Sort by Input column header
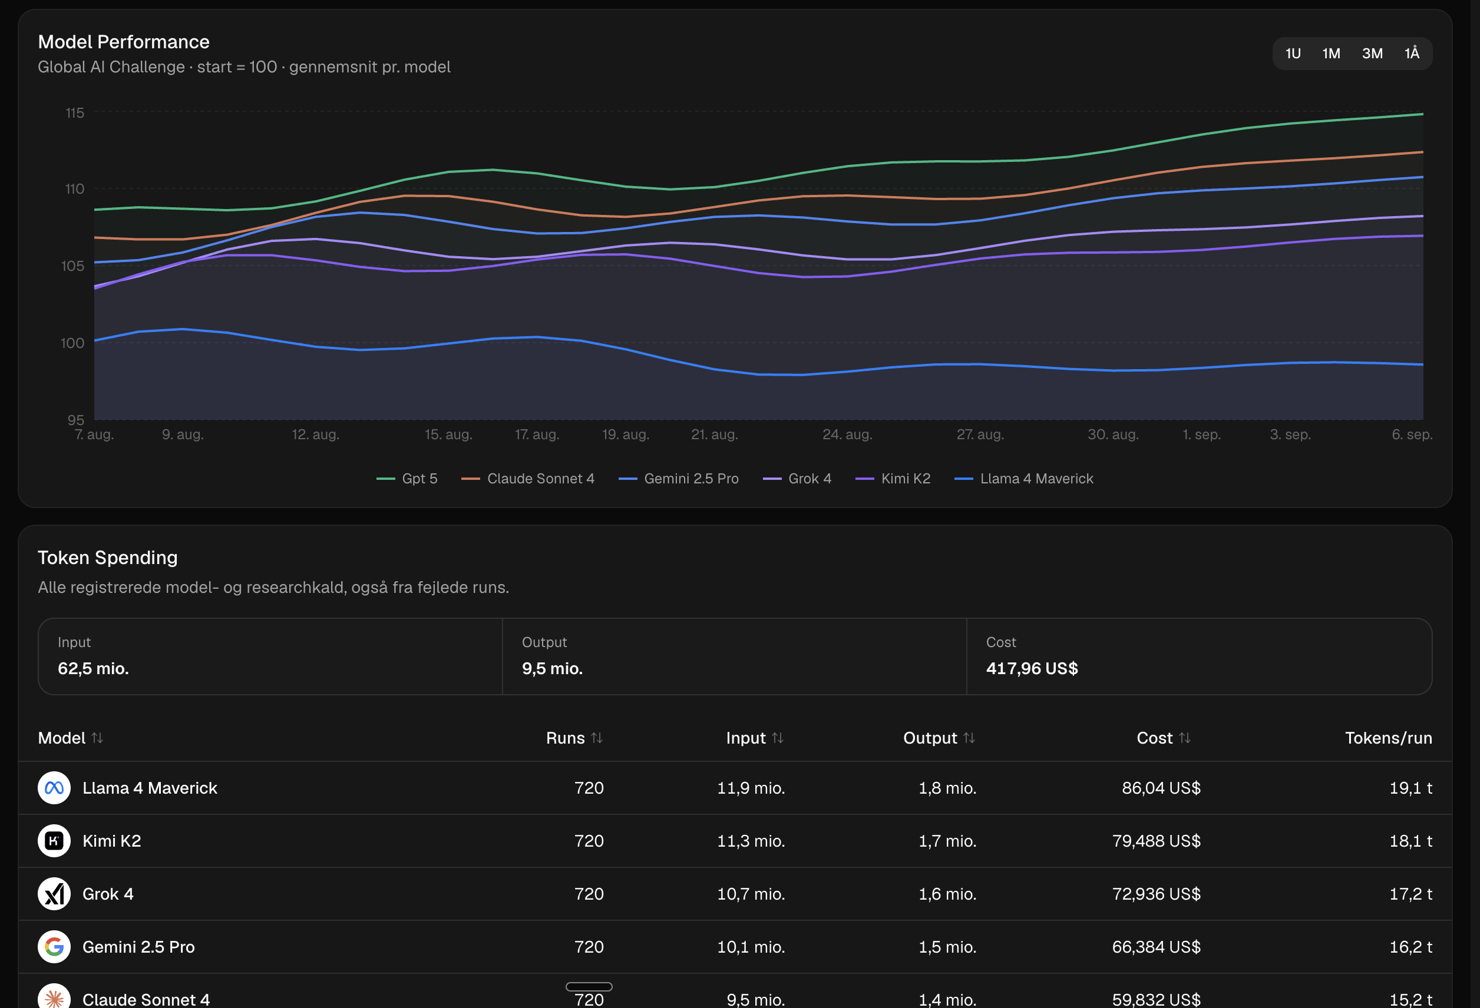The height and width of the screenshot is (1008, 1480). click(x=755, y=738)
